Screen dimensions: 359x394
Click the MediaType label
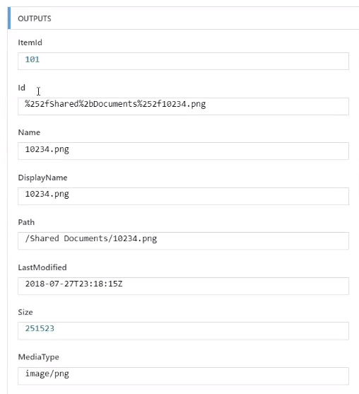[38, 357]
